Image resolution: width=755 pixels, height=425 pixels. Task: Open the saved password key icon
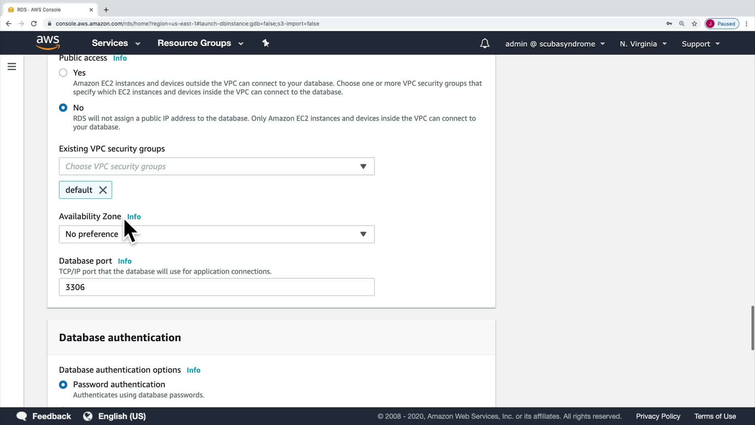(669, 23)
